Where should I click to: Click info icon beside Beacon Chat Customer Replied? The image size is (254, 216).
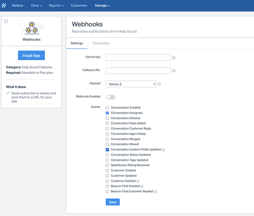click(x=155, y=192)
